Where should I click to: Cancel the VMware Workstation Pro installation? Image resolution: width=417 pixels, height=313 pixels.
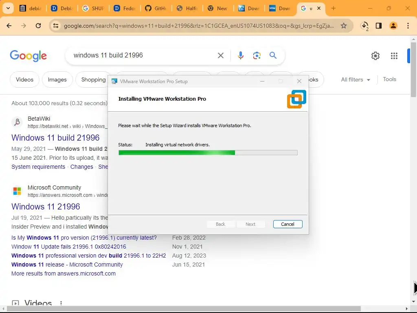288,224
